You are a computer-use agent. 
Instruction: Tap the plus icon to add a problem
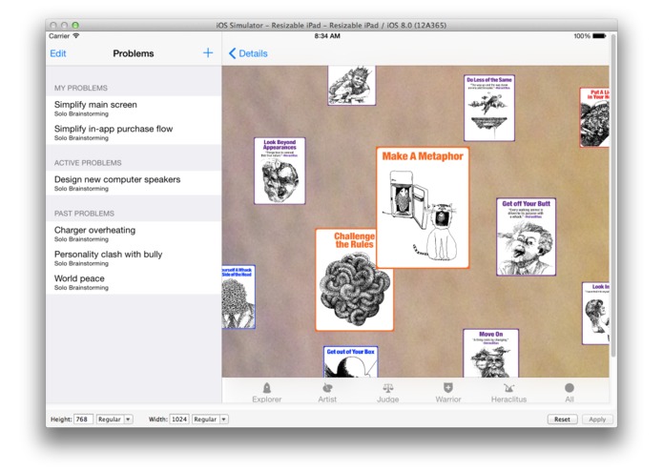coord(208,52)
